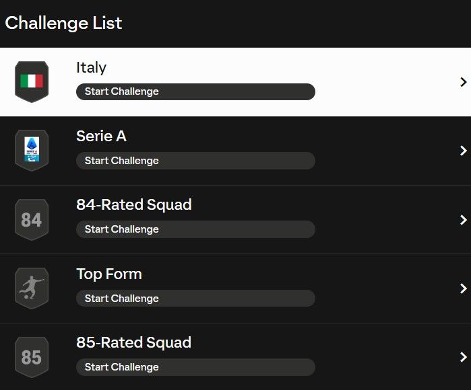The image size is (471, 390).
Task: Open Serie A challenge via right chevron
Action: click(x=463, y=151)
